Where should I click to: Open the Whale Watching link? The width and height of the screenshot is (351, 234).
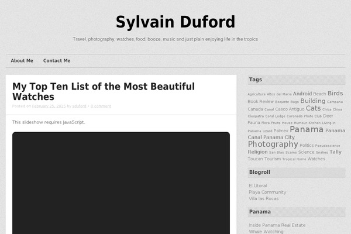pos(266,232)
